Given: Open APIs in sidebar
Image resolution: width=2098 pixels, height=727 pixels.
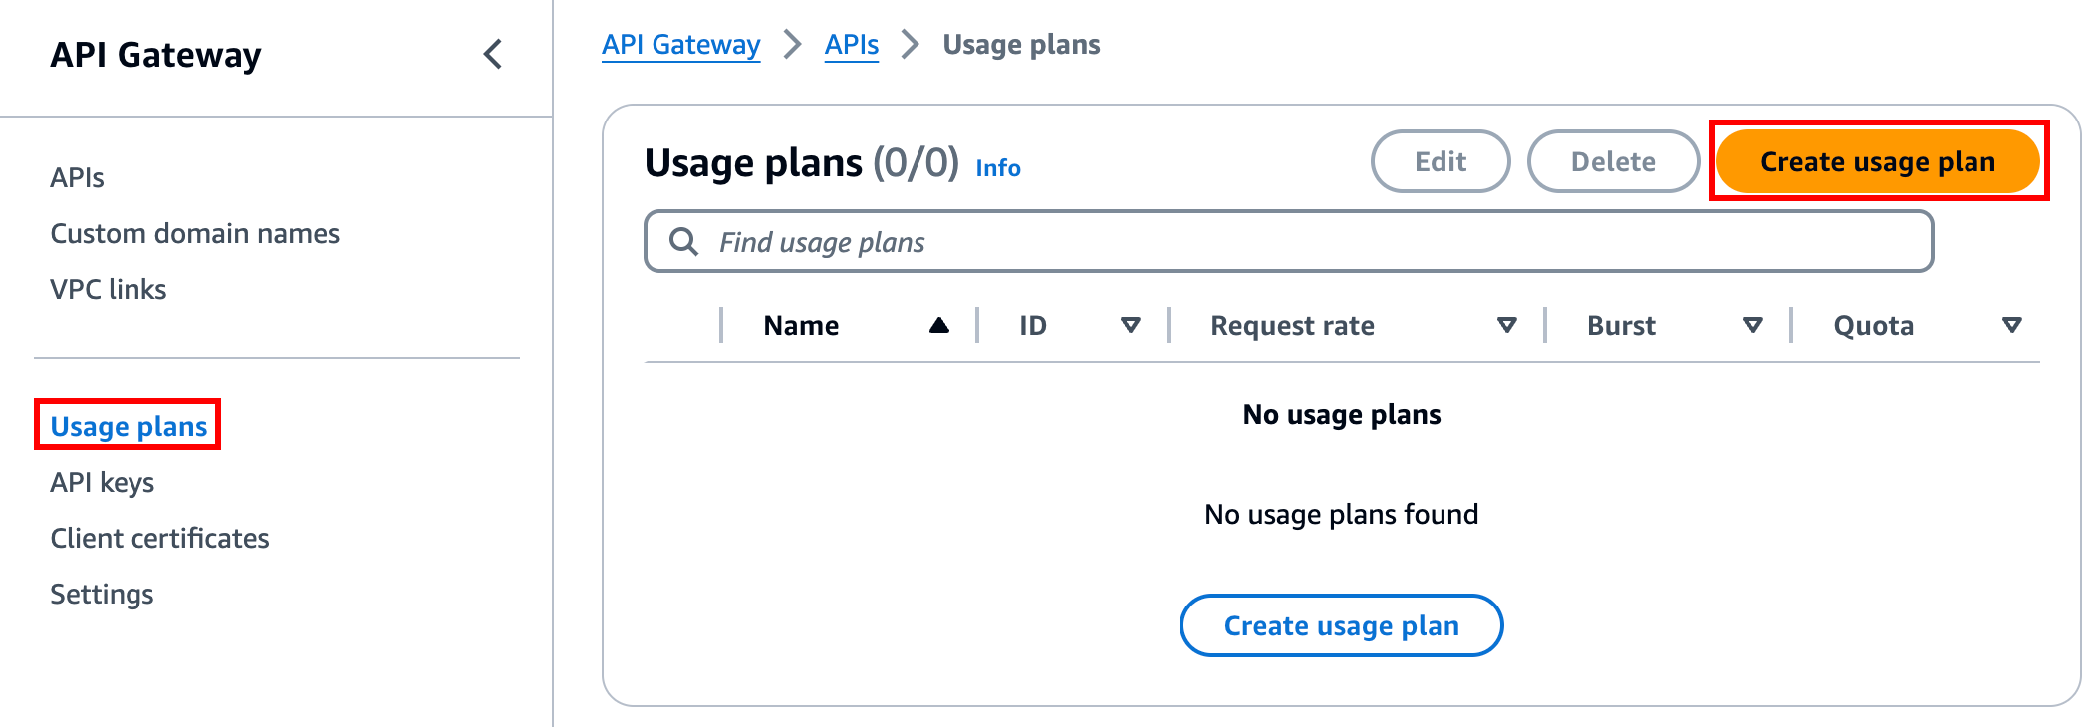Looking at the screenshot, I should [78, 177].
